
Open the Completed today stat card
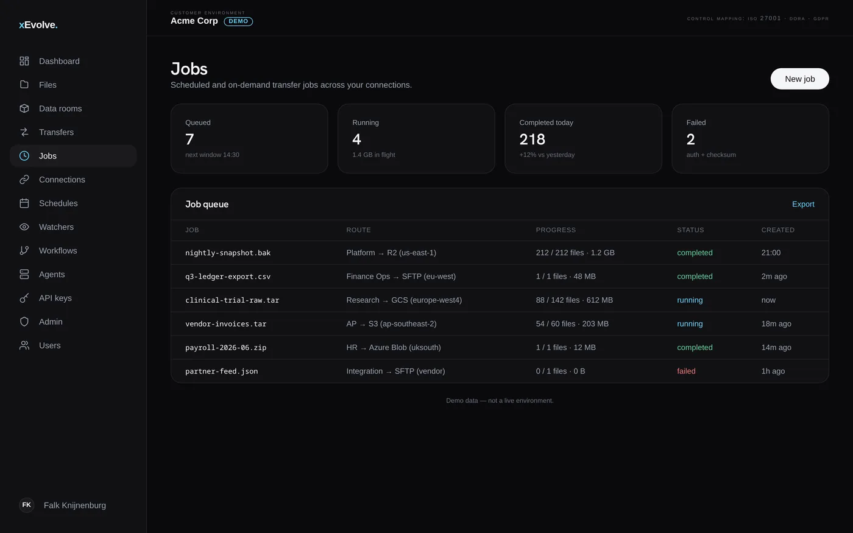583,138
